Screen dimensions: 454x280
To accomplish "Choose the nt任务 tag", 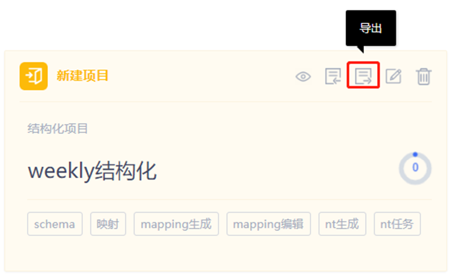I will 397,224.
